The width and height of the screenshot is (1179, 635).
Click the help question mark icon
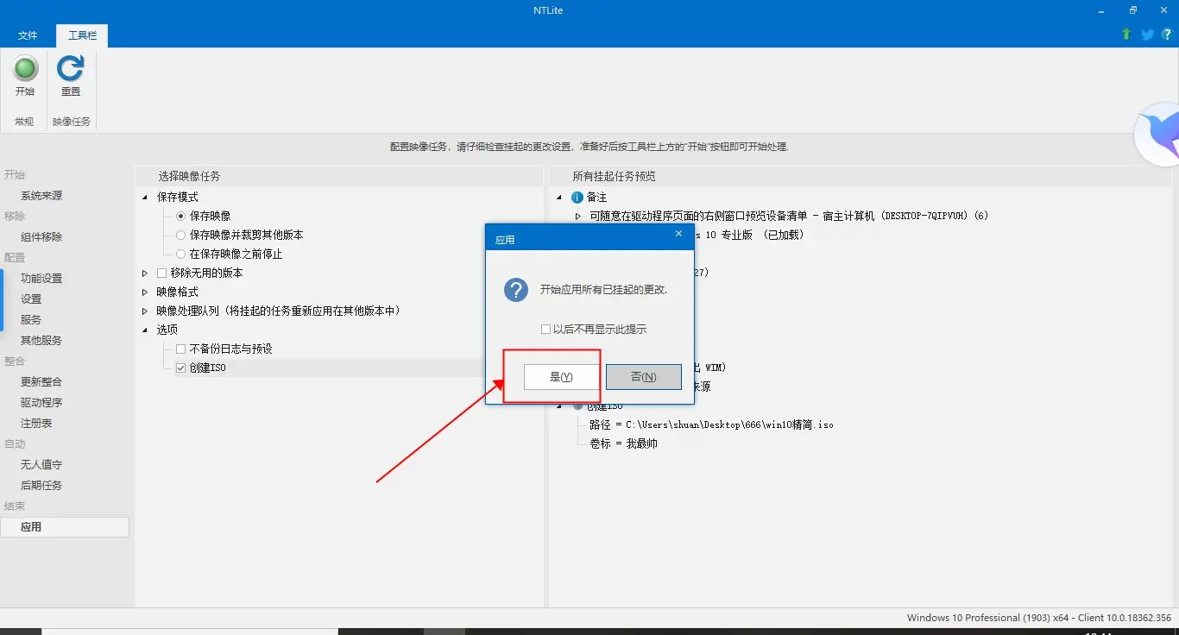click(x=1167, y=35)
